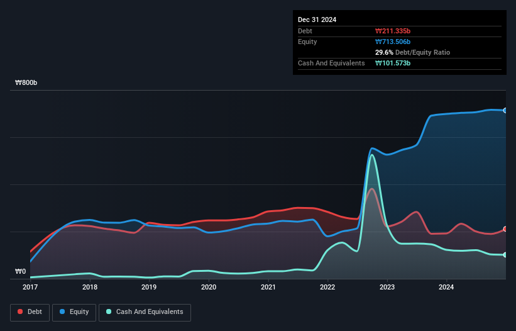
Task: Toggle the Equity series legend button
Action: point(74,312)
